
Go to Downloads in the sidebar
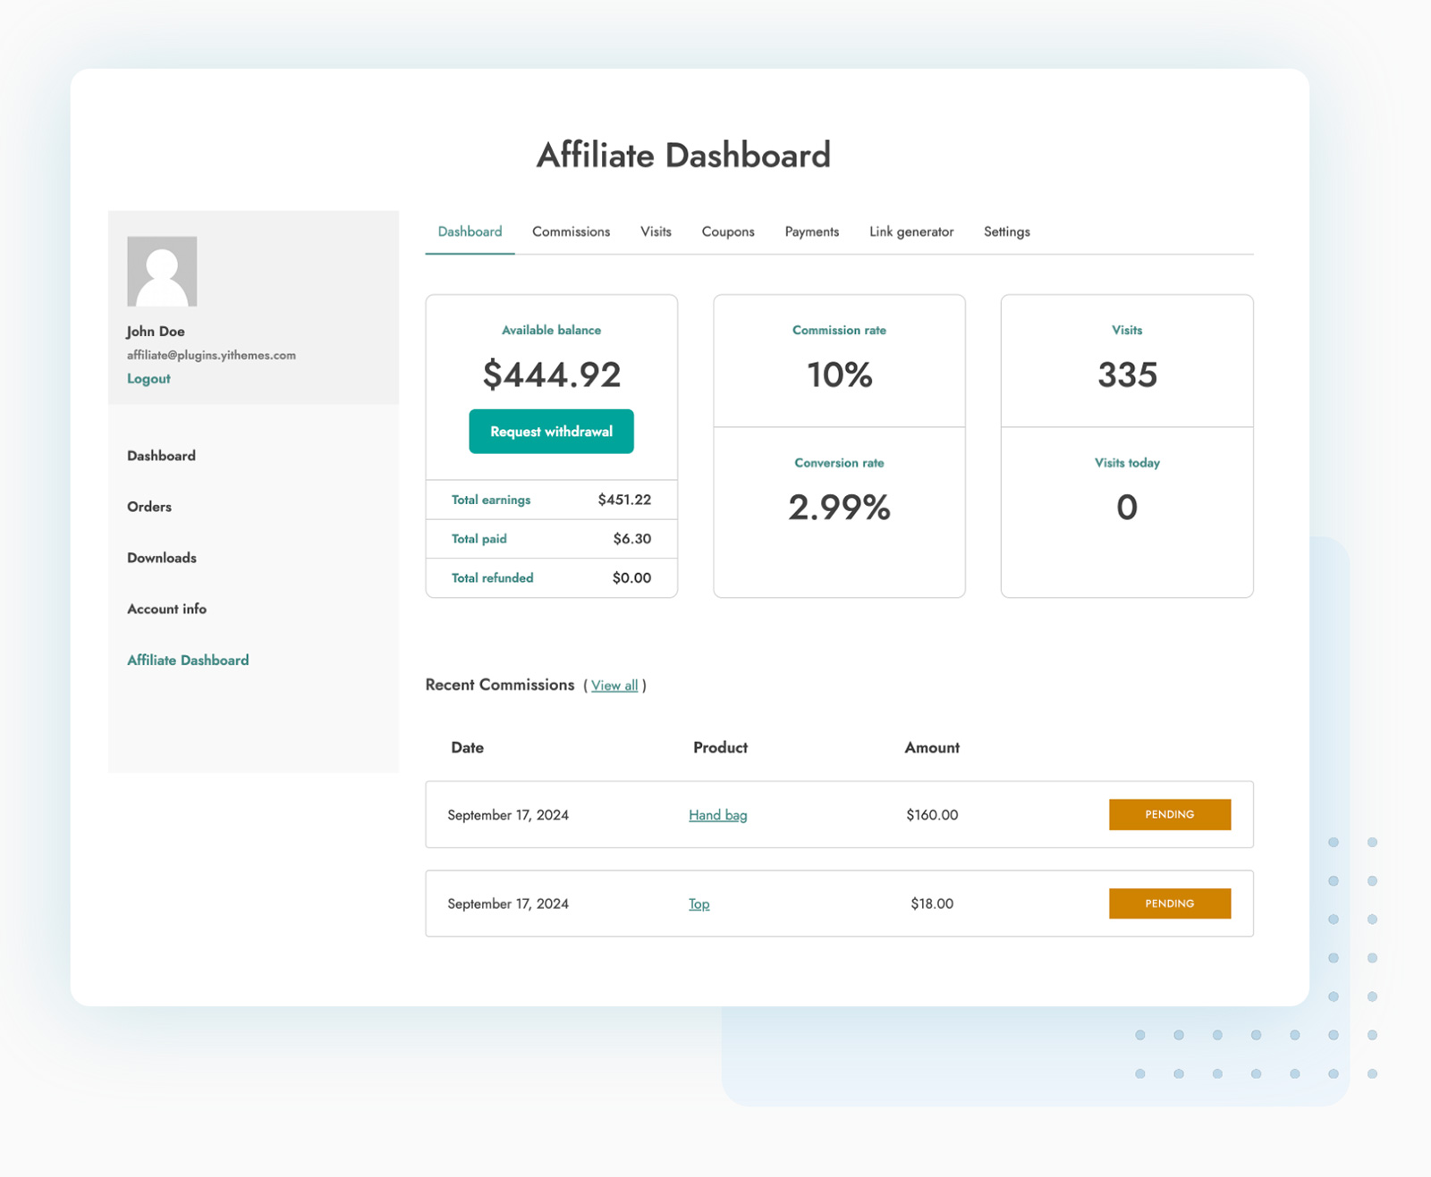tap(161, 558)
